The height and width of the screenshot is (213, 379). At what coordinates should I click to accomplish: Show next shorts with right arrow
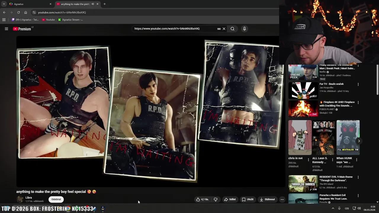click(359, 141)
